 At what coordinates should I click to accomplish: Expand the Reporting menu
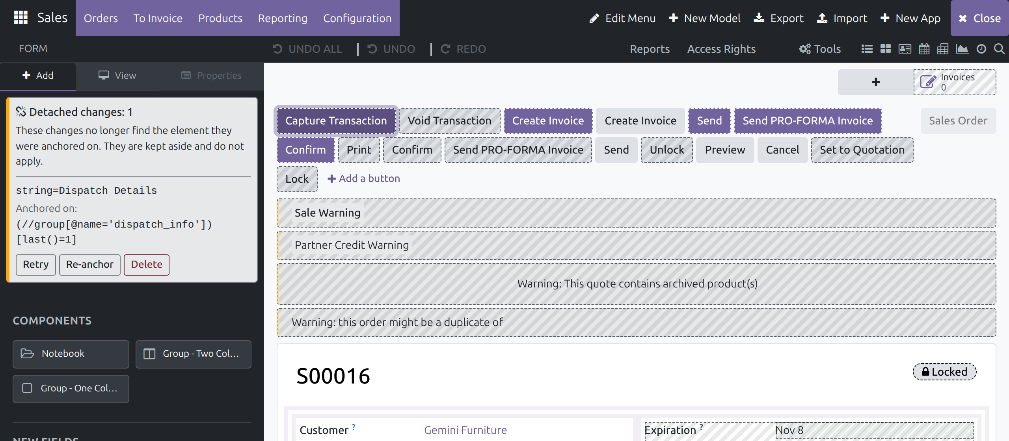pos(283,18)
